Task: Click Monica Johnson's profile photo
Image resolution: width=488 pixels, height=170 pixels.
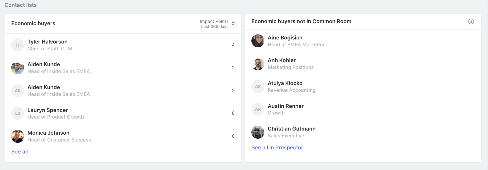Action: (x=18, y=136)
